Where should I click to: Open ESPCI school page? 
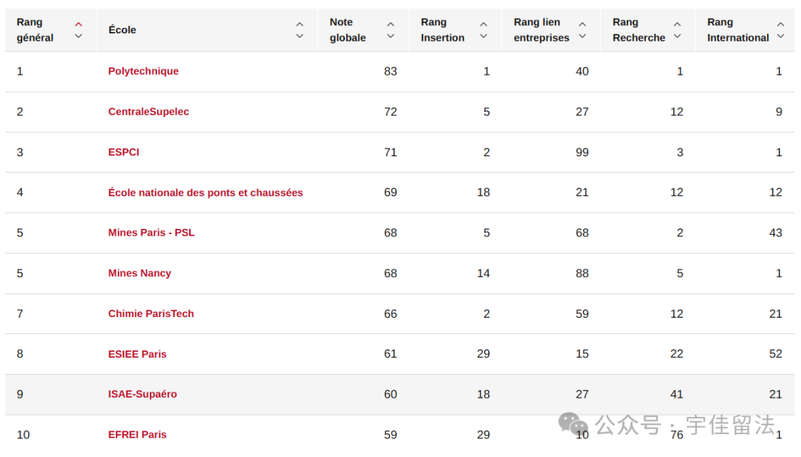pyautogui.click(x=124, y=152)
